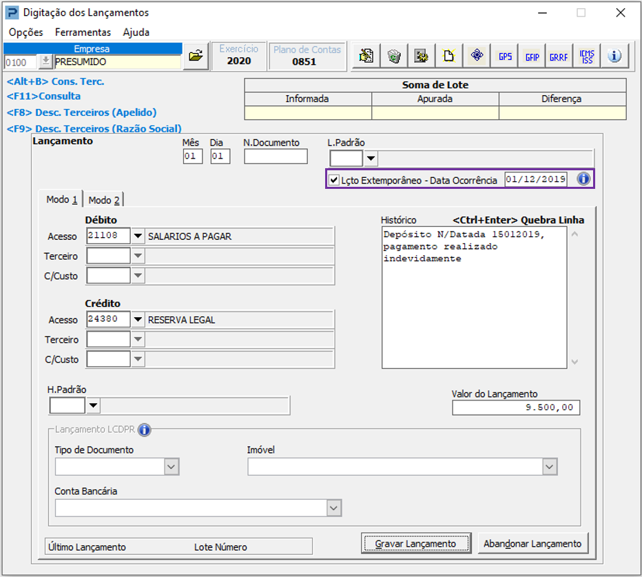Click the Empresa code down-arrow button
642x577 pixels.
point(46,62)
